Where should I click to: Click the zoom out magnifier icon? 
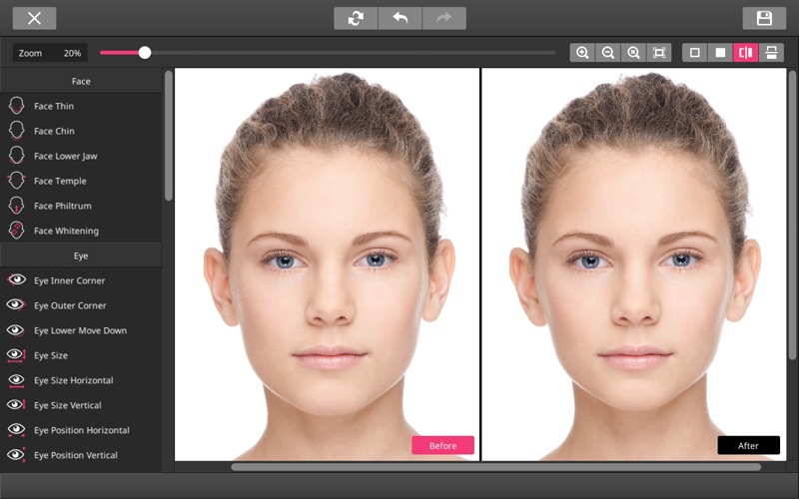coord(608,53)
